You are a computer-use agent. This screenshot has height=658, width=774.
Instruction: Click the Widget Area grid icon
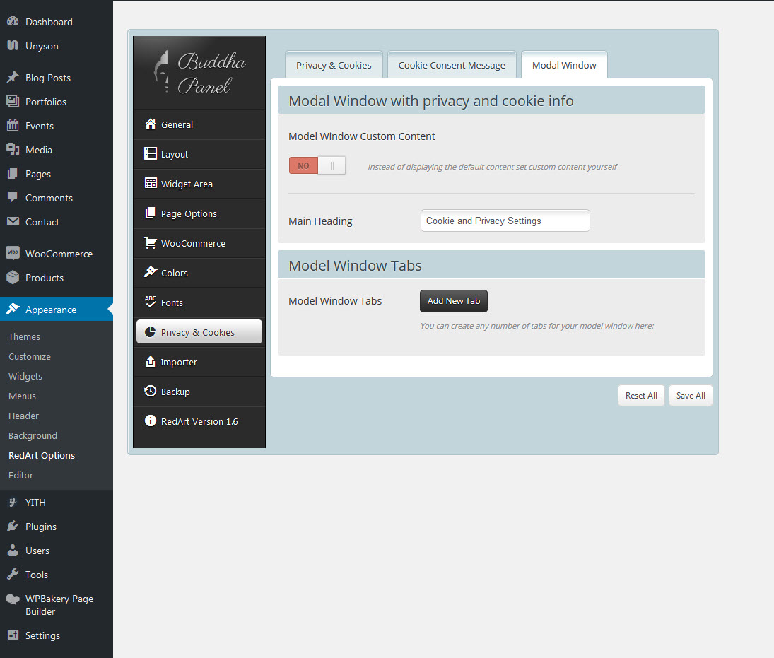(150, 184)
